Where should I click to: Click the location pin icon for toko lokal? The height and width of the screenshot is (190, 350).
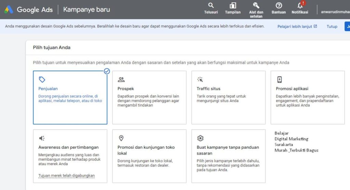[x=121, y=138]
